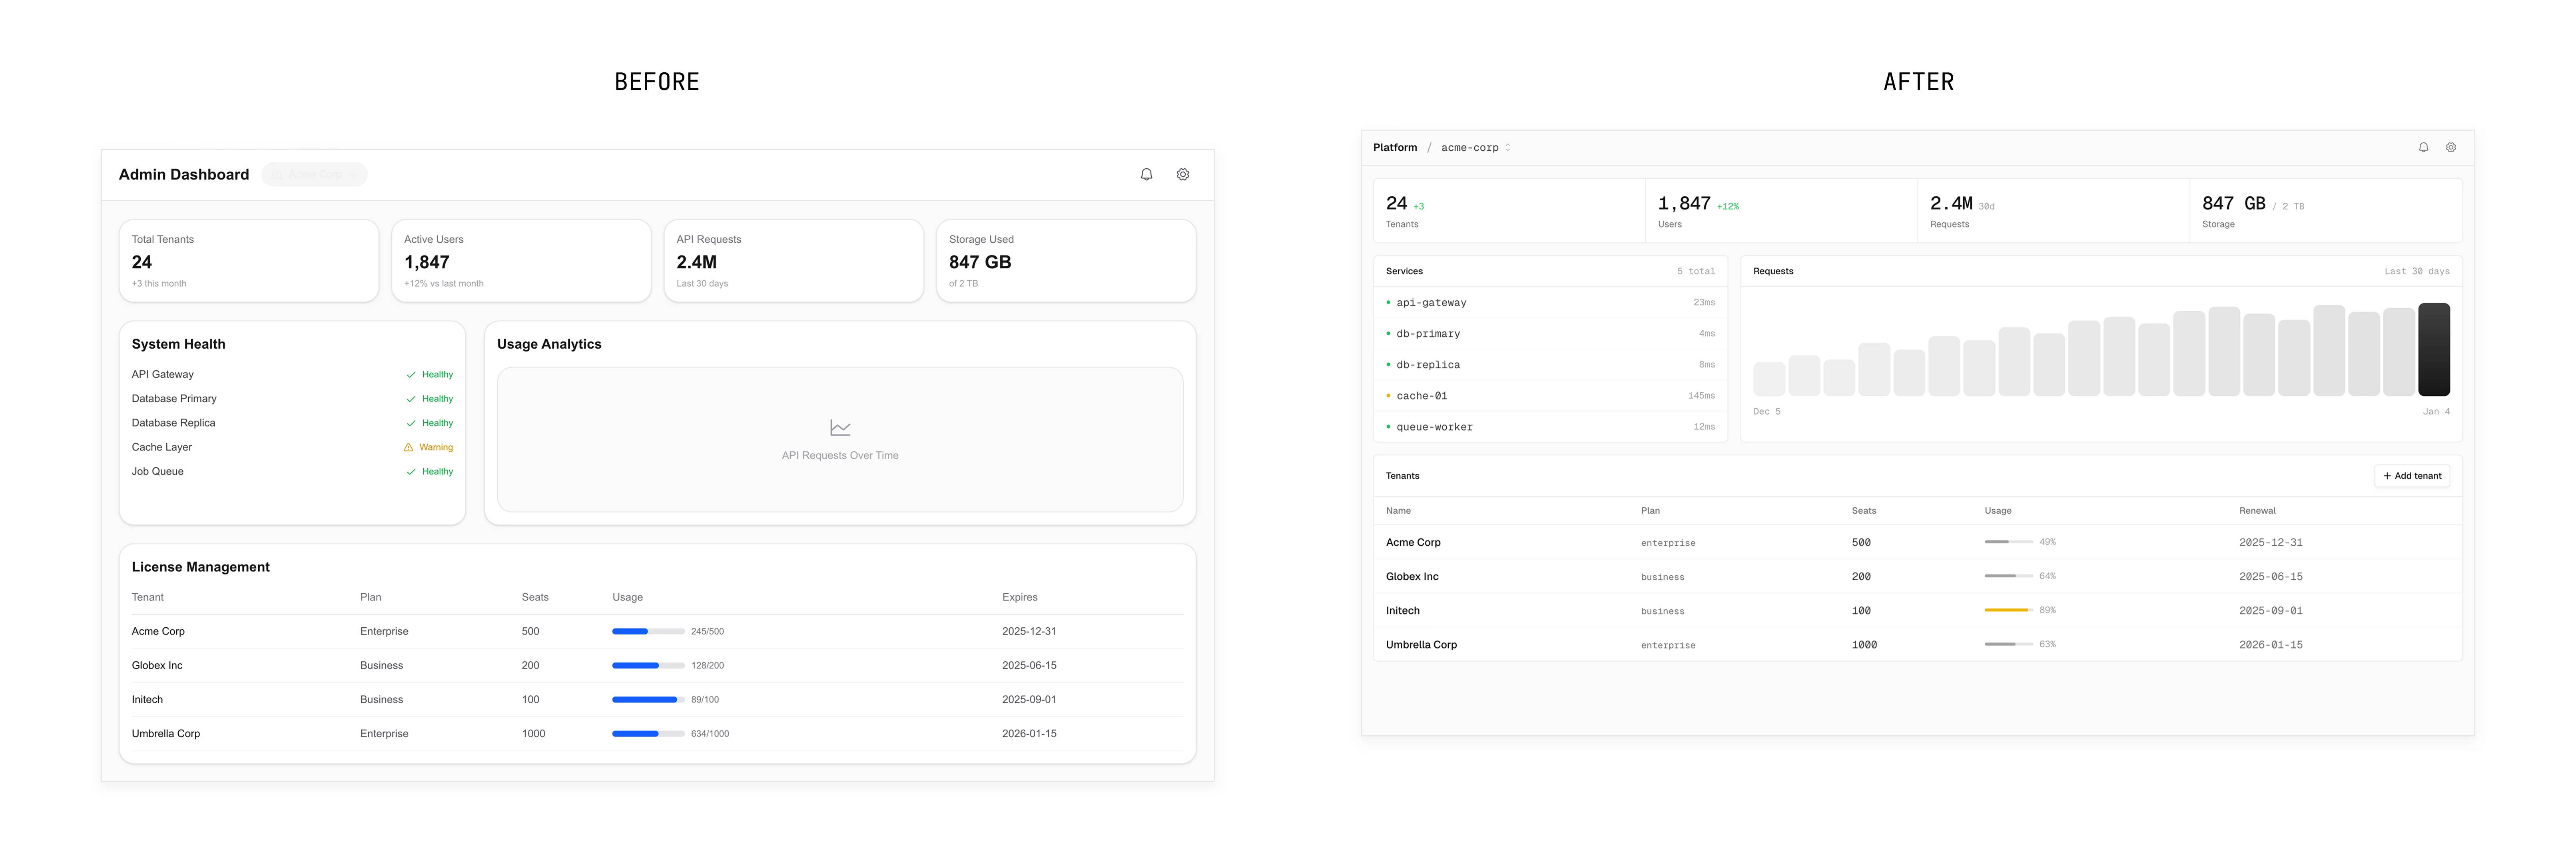This screenshot has width=2576, height=848.
Task: Click the Renewal column header
Action: [x=2256, y=511]
